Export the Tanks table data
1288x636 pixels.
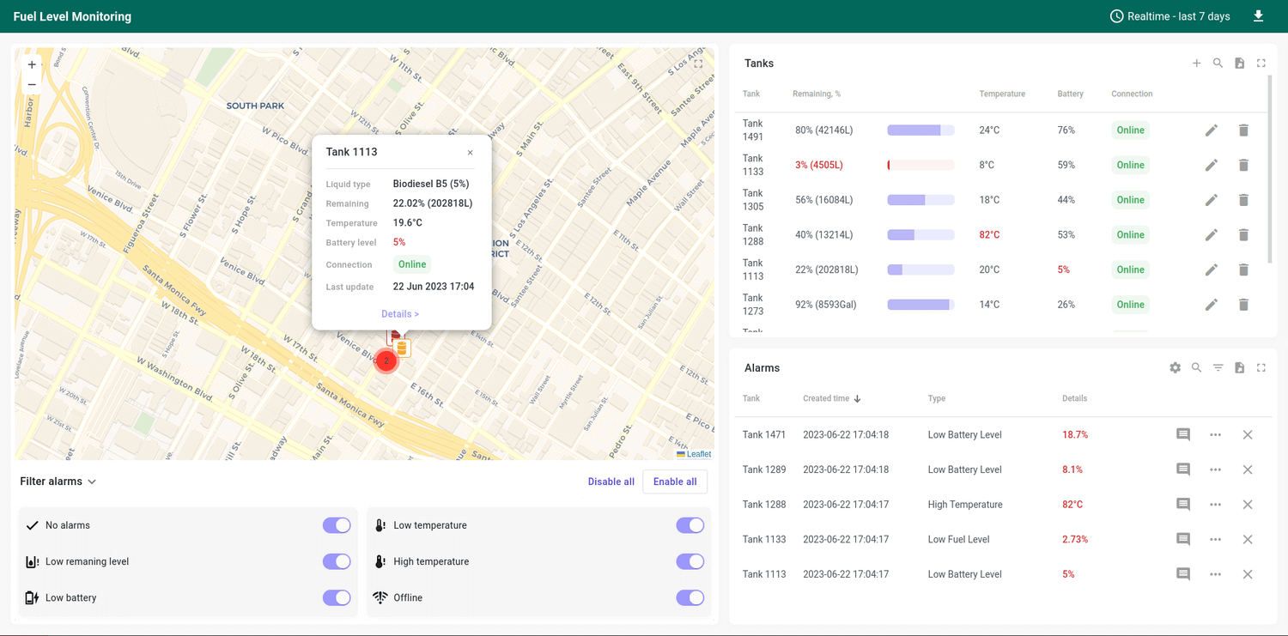(1239, 63)
